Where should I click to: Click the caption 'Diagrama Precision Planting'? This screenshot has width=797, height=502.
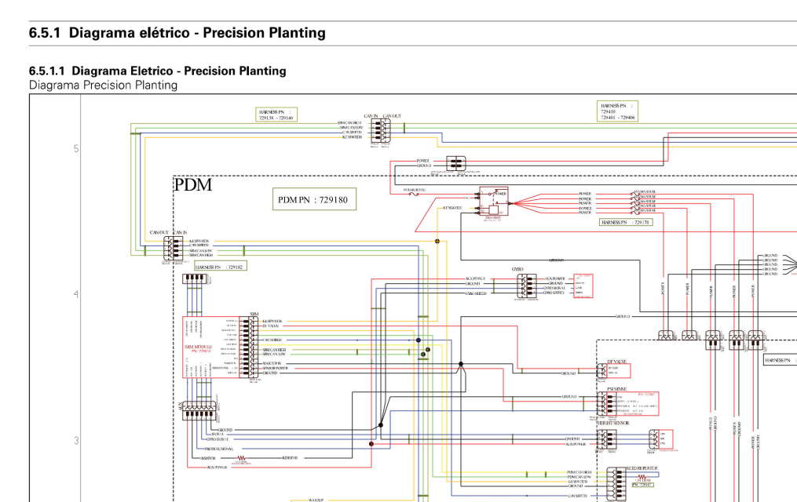(x=103, y=85)
